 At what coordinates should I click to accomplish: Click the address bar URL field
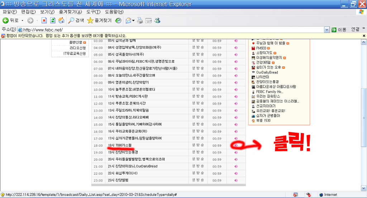pos(172,29)
